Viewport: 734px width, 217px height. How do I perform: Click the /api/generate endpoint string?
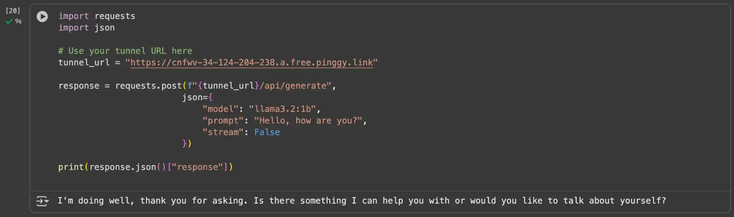click(293, 86)
